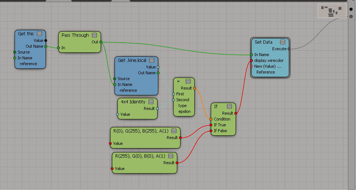The width and height of the screenshot is (356, 190).
Task: Click the Execute port on Set Data
Action: 289,49
